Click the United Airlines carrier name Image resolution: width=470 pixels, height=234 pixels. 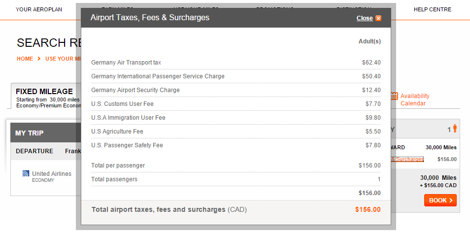click(x=52, y=174)
